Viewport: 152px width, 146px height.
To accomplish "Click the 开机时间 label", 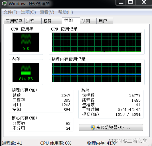I will (90, 109).
